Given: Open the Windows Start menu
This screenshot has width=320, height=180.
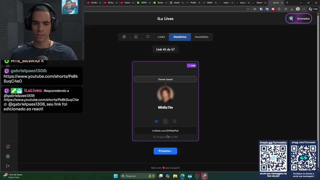Looking at the screenshot, I should pos(116,176).
